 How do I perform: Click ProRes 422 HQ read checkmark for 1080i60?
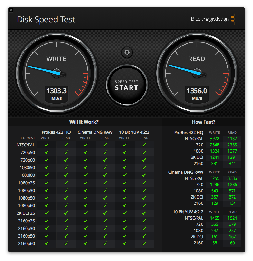tap(66, 175)
